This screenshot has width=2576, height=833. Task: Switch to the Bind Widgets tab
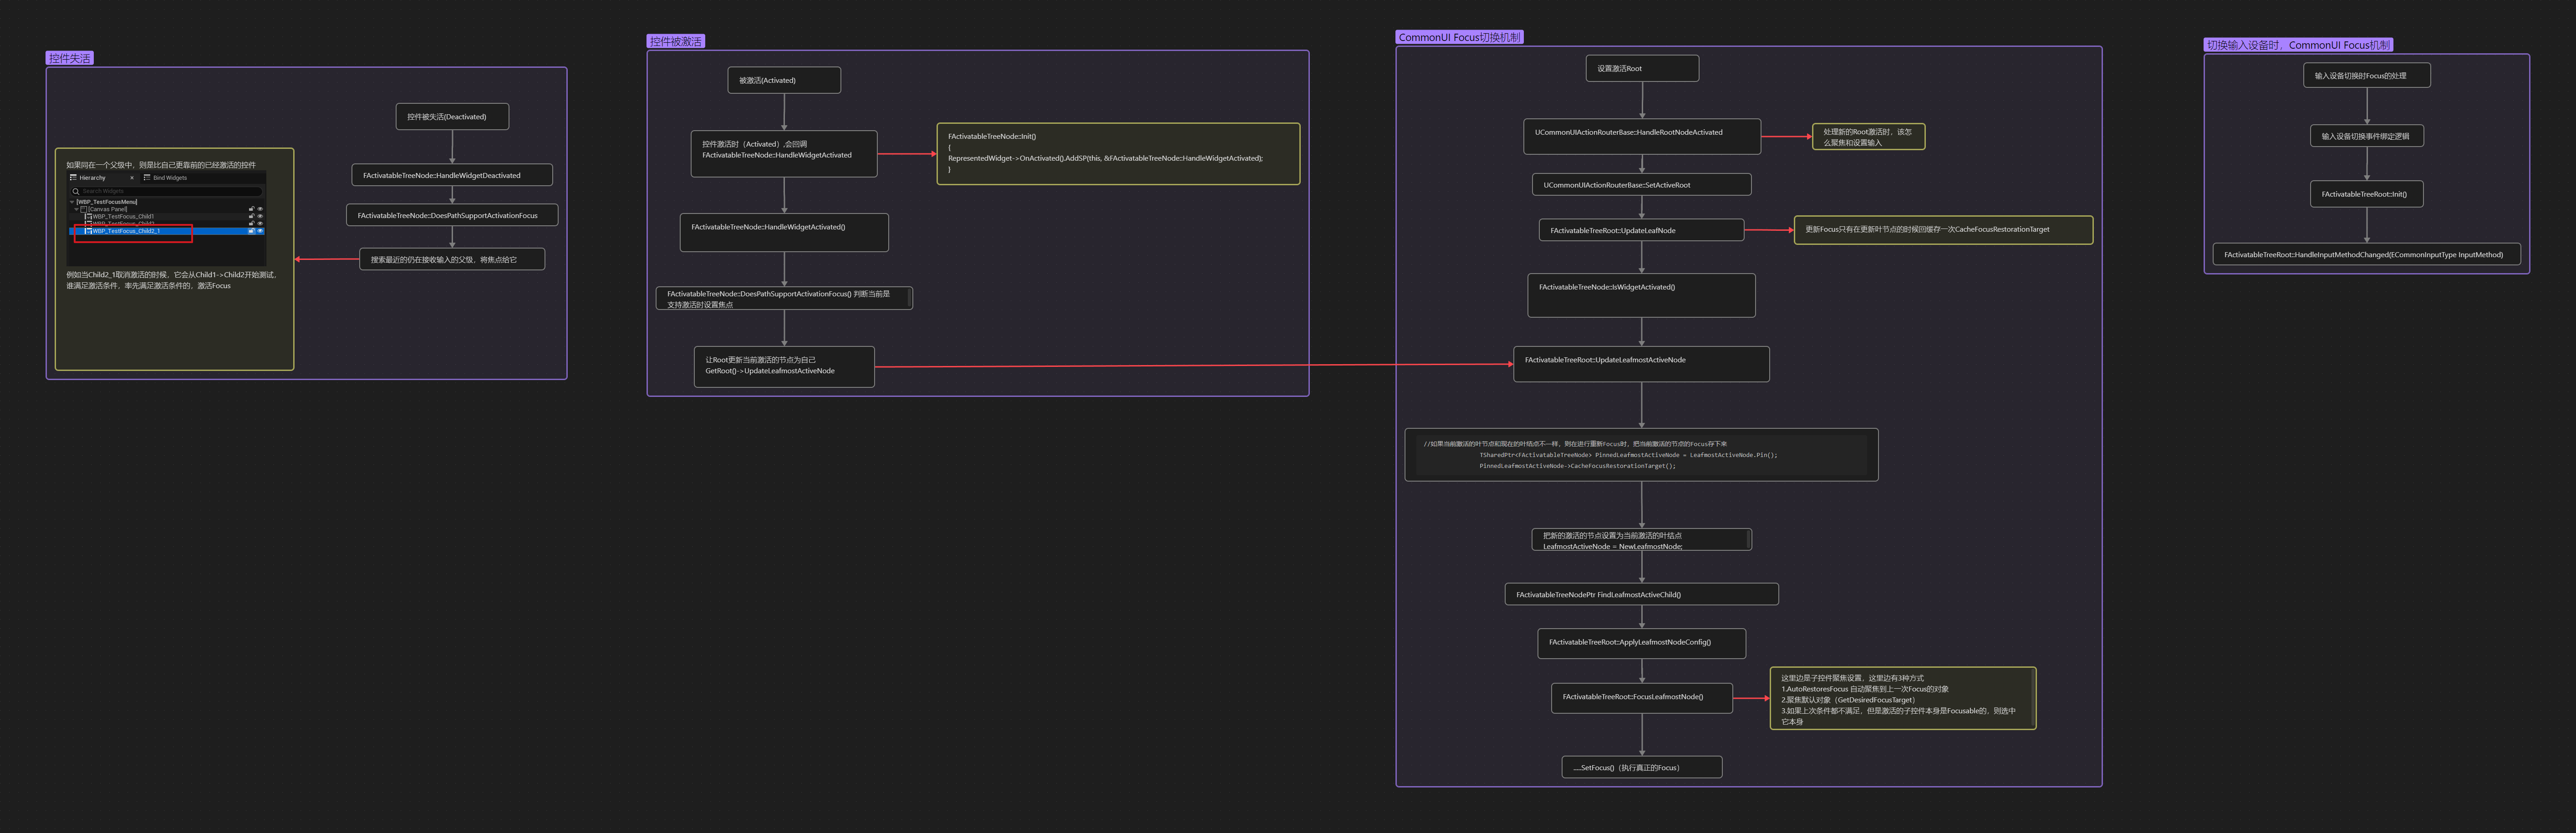[170, 178]
